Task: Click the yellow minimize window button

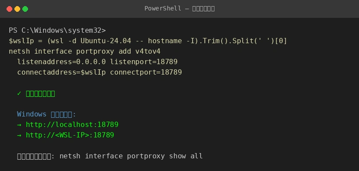Action: 17,9
